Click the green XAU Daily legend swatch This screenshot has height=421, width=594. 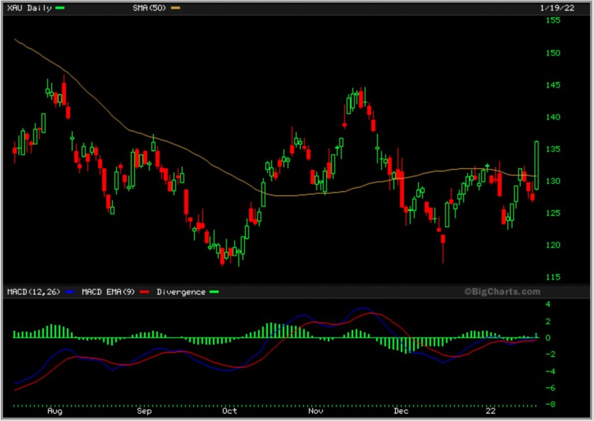coord(60,8)
